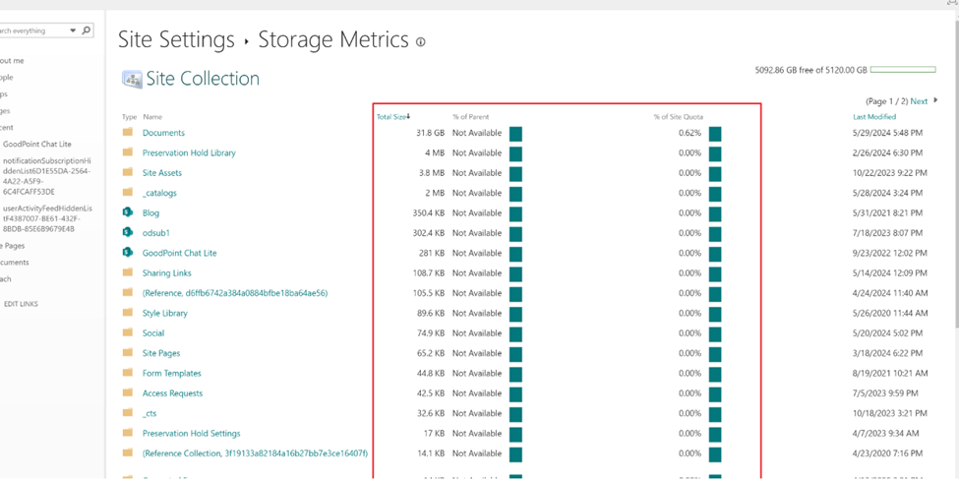This screenshot has width=959, height=480.
Task: Open the _cts link
Action: (150, 413)
